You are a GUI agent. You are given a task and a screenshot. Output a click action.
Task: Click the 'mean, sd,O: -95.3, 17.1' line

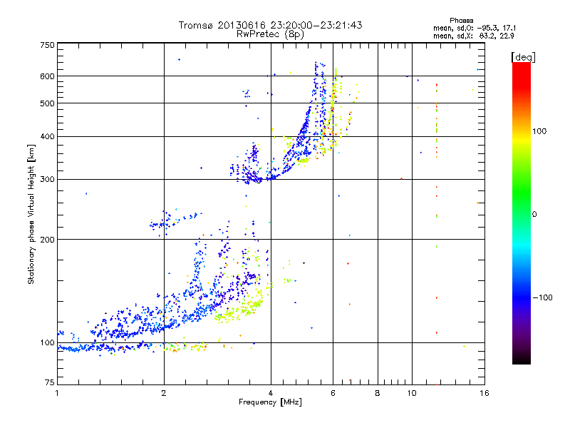475,28
